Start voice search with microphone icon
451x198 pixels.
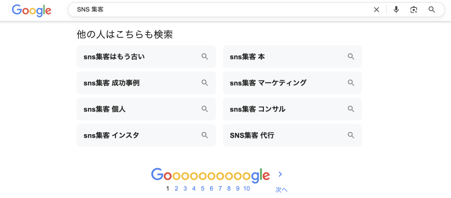(396, 10)
